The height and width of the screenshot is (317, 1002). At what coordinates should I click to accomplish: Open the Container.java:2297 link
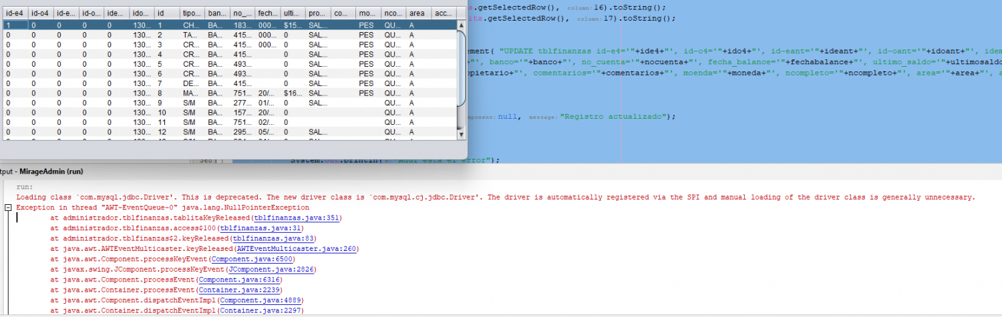click(261, 310)
